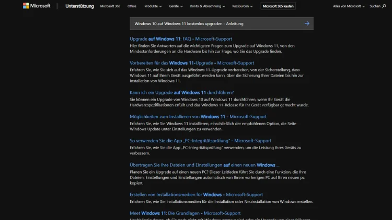Click description 'Erfahren Sie, wie Sie sich auf das Windows 11-Upgrade'
The width and height of the screenshot is (392, 220).
(217, 75)
